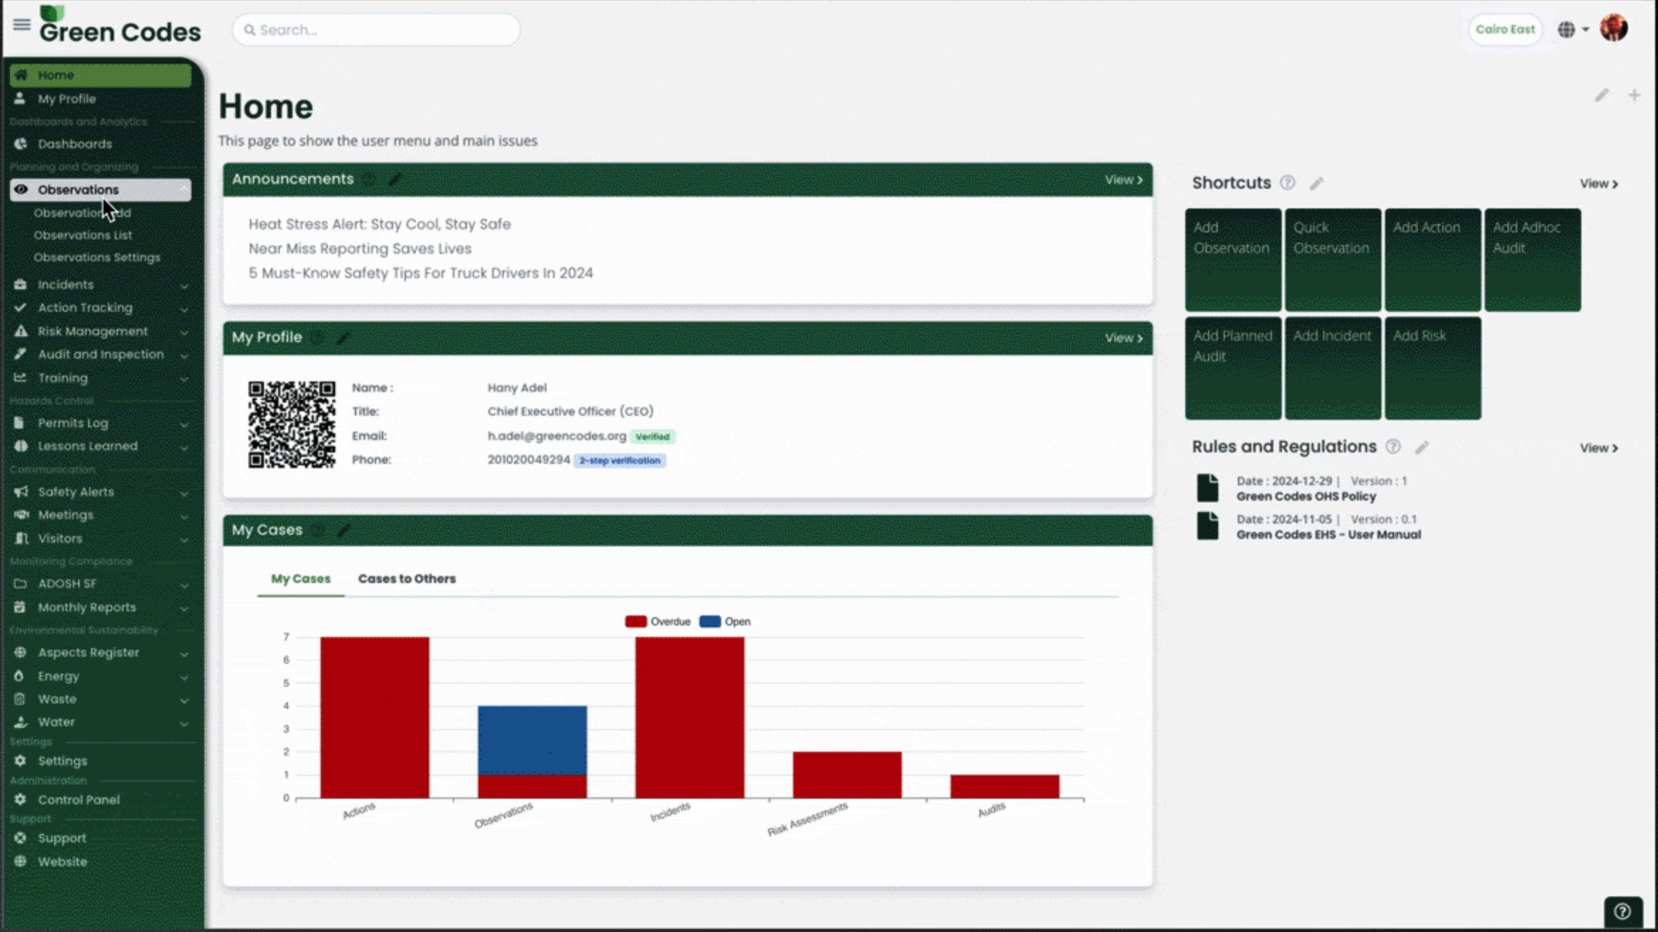
Task: Open the bottom-right help question button
Action: pyautogui.click(x=1623, y=911)
